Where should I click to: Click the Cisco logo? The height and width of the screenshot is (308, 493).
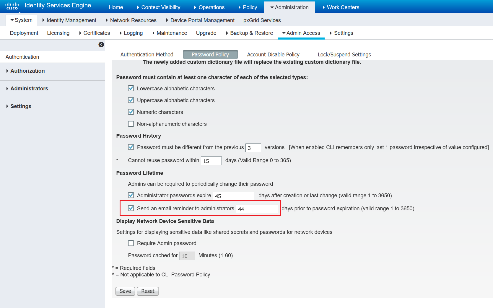(x=12, y=6)
